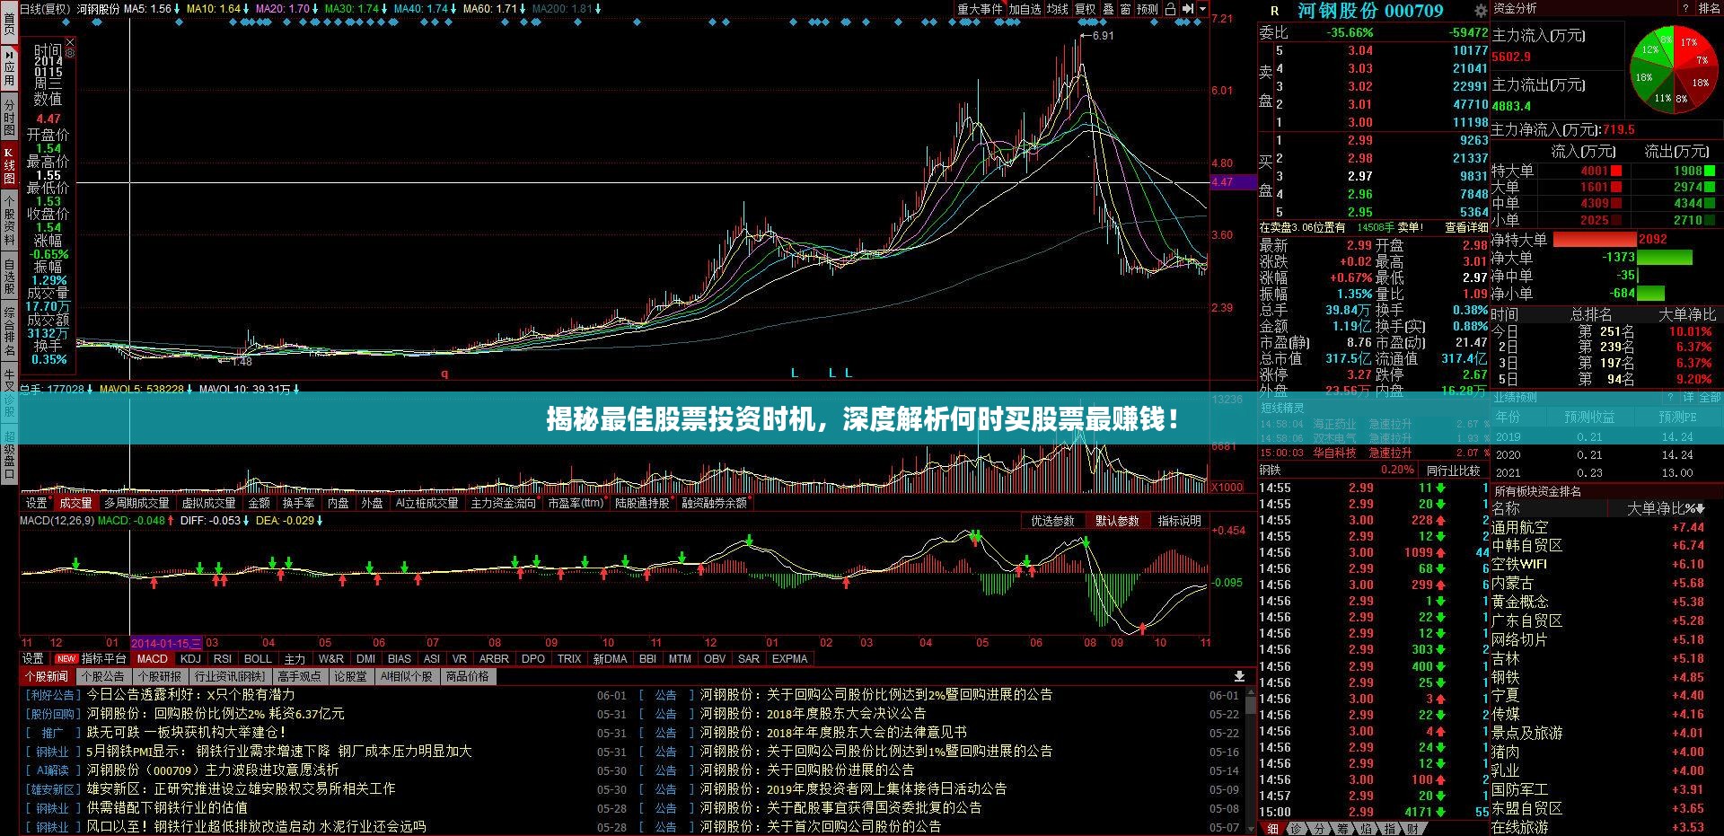Toggle 窗 window option
1724x836 pixels.
1125,9
